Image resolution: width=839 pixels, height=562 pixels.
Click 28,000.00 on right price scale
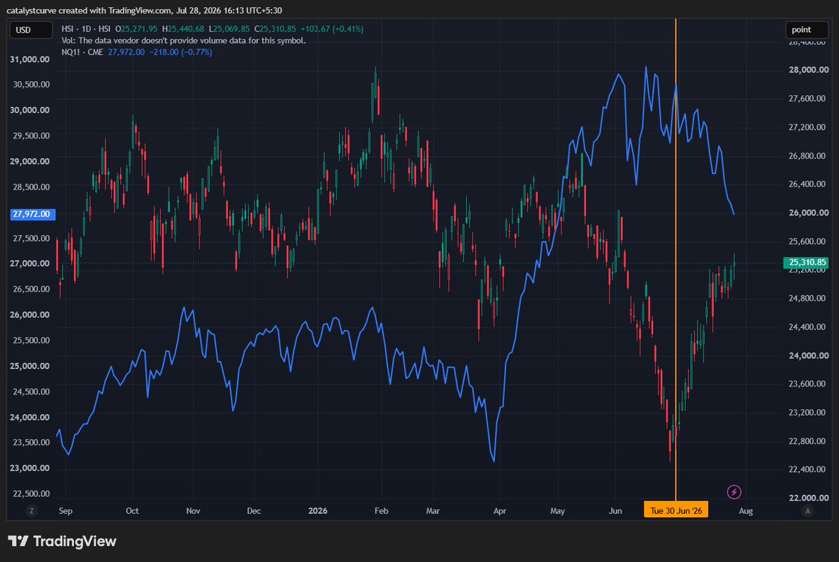pos(808,70)
